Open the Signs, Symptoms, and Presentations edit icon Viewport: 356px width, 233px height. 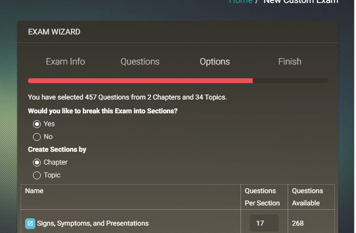30,224
